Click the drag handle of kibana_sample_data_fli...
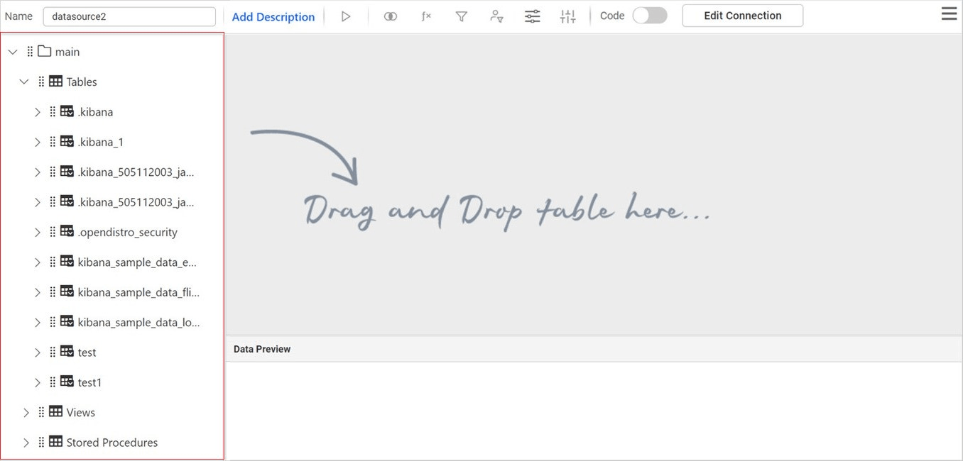 [53, 291]
